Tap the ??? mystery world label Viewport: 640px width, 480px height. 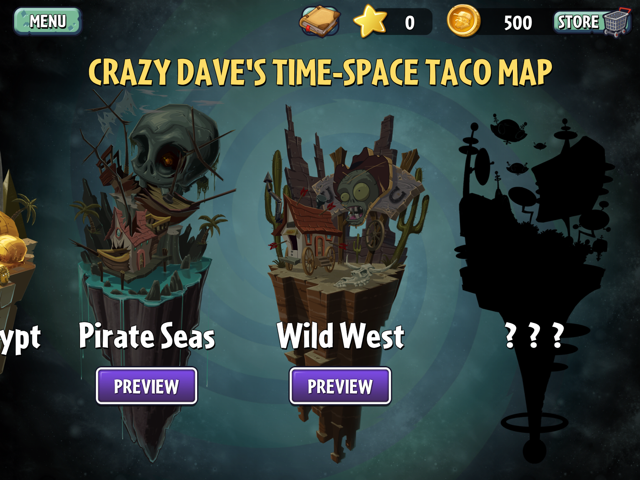tap(534, 336)
